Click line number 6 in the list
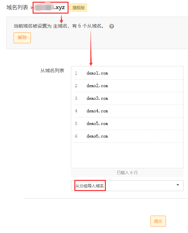 coord(76,136)
